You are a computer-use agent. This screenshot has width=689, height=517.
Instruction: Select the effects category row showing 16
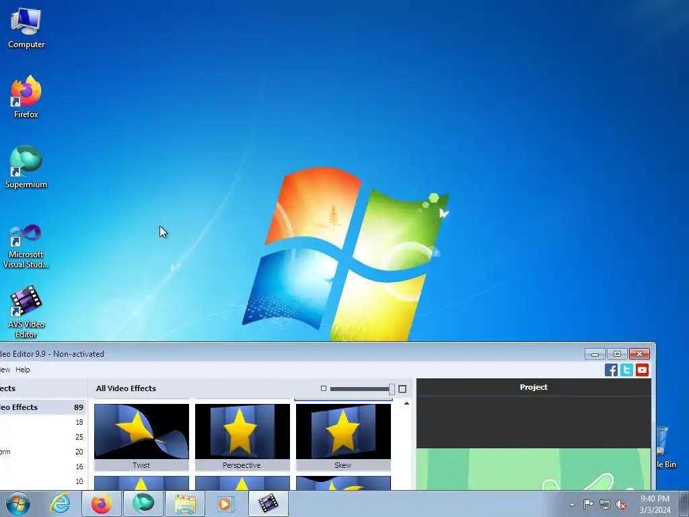(42, 467)
